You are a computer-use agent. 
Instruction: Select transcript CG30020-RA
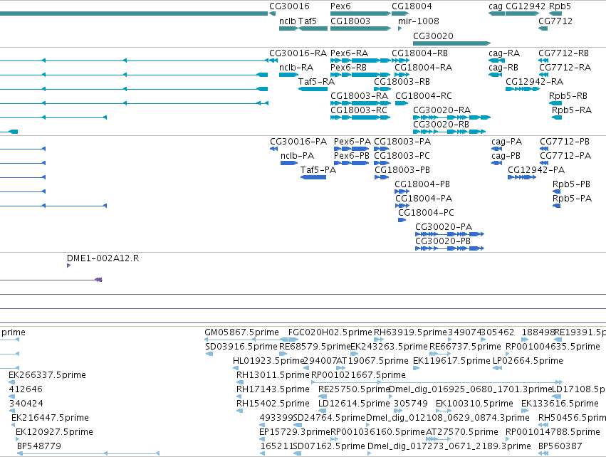click(451, 117)
